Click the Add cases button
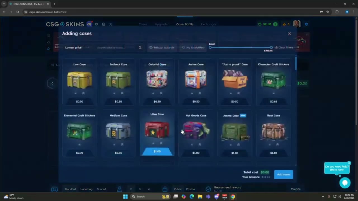The height and width of the screenshot is (201, 358). click(284, 174)
